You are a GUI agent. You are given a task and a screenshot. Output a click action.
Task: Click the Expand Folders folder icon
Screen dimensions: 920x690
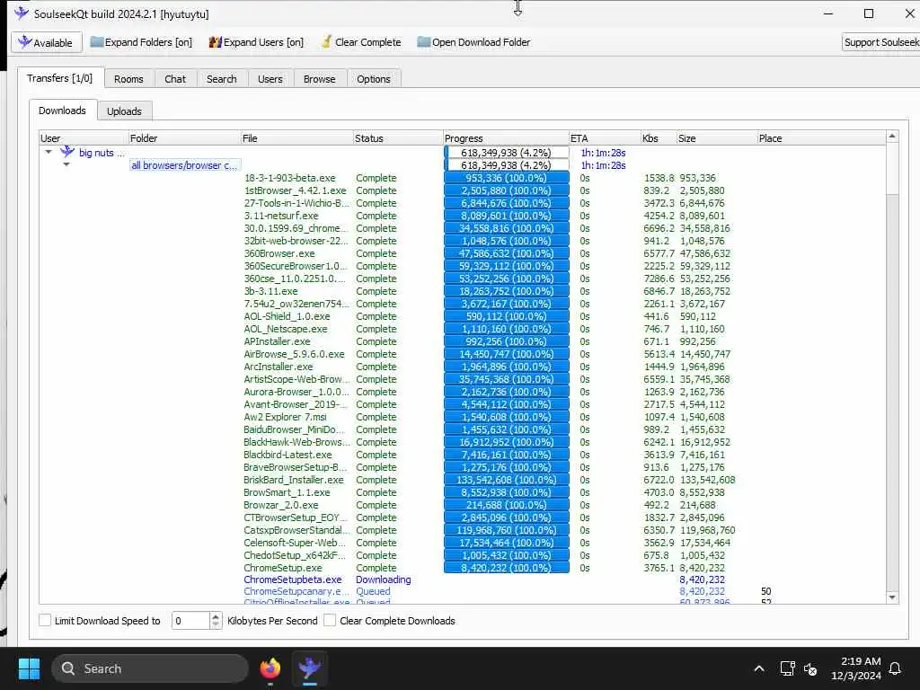tap(97, 42)
